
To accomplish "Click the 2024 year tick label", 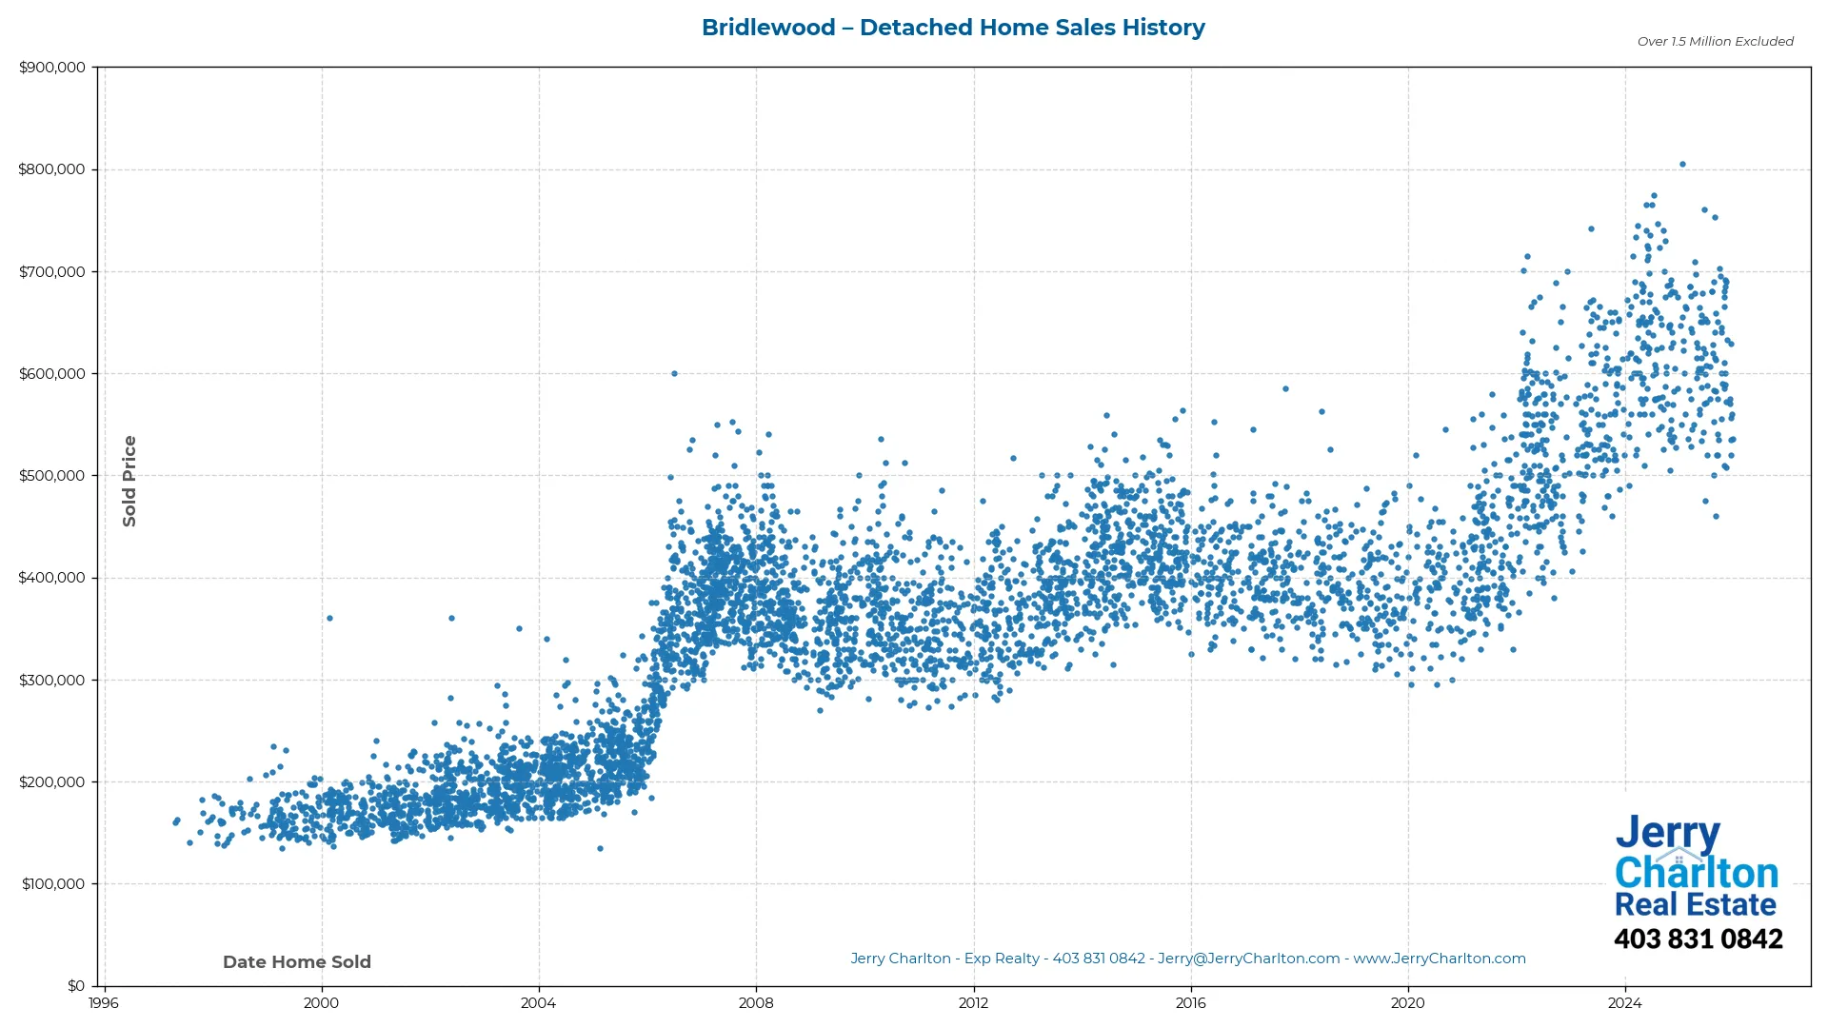I will click(1626, 1002).
